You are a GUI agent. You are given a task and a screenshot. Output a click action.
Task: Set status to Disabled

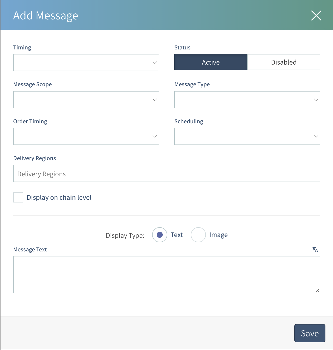pyautogui.click(x=284, y=62)
